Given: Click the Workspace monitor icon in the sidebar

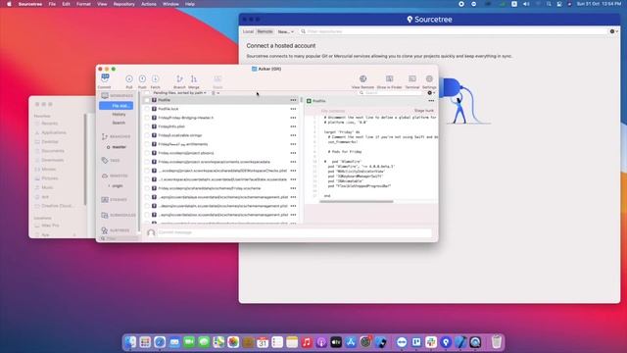Looking at the screenshot, I should tap(105, 96).
